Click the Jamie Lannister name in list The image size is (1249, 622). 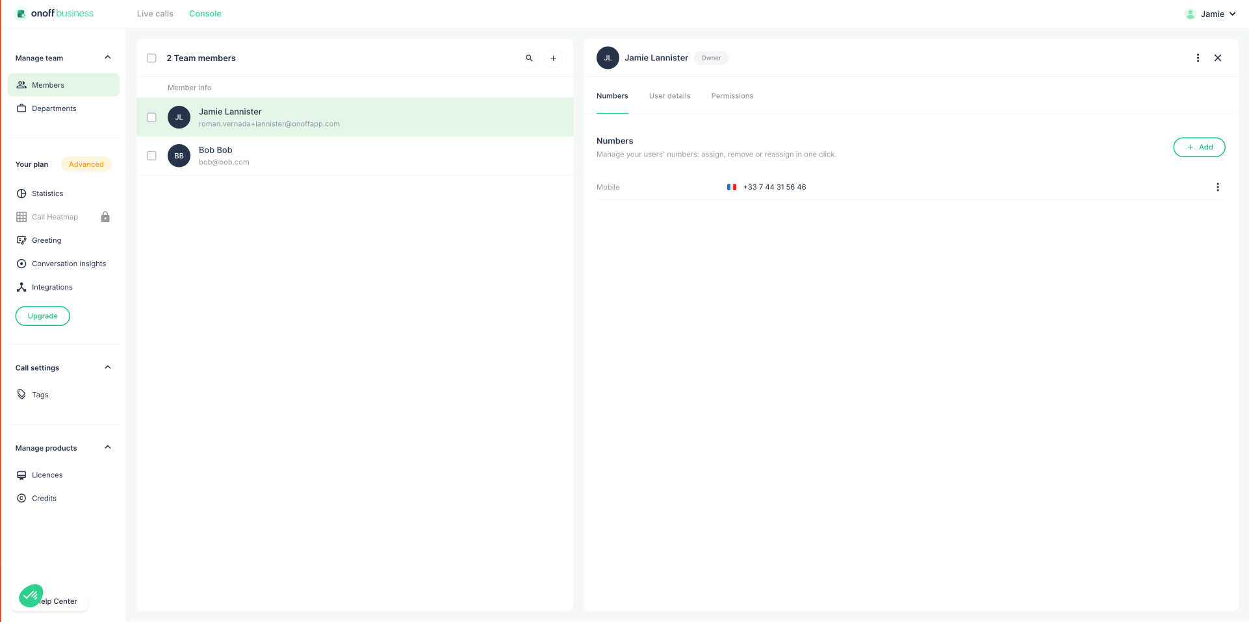coord(230,112)
